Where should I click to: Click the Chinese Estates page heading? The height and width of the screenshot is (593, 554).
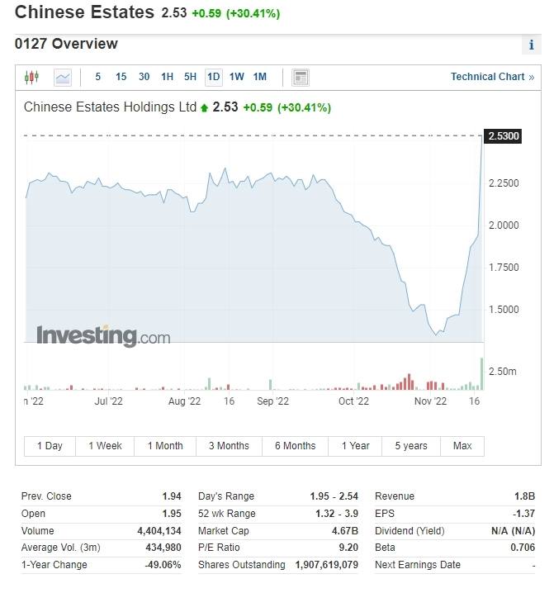[x=84, y=12]
